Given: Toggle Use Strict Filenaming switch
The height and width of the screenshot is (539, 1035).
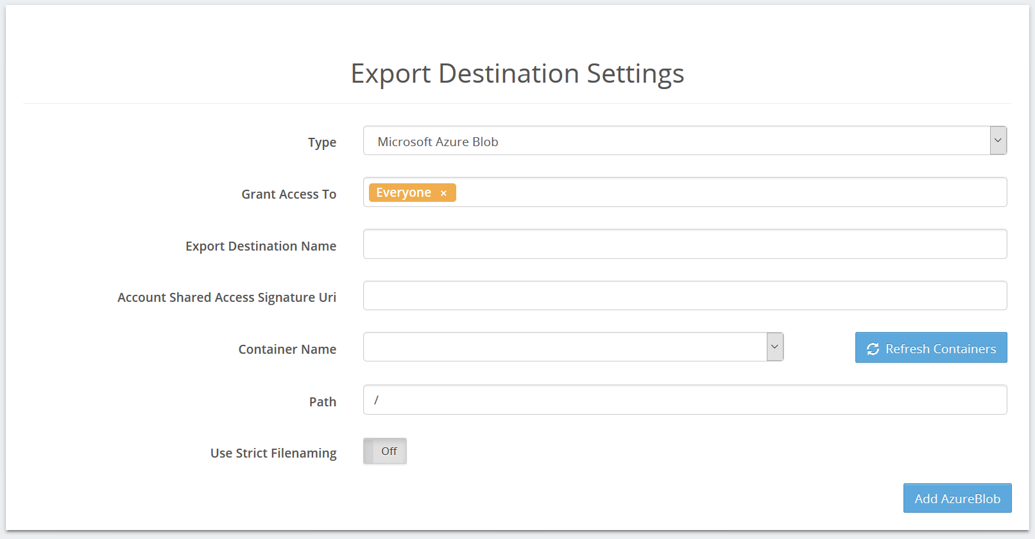Looking at the screenshot, I should [385, 451].
